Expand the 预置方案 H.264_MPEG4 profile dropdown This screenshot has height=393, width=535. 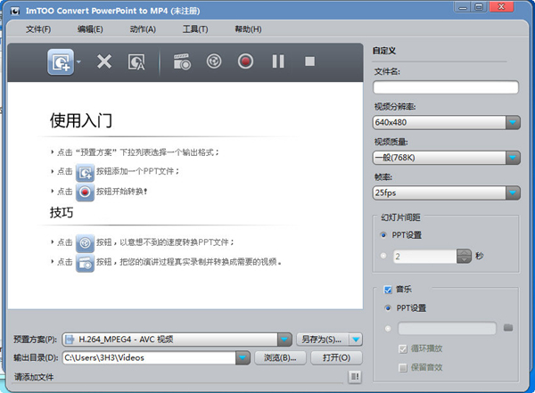pyautogui.click(x=284, y=340)
